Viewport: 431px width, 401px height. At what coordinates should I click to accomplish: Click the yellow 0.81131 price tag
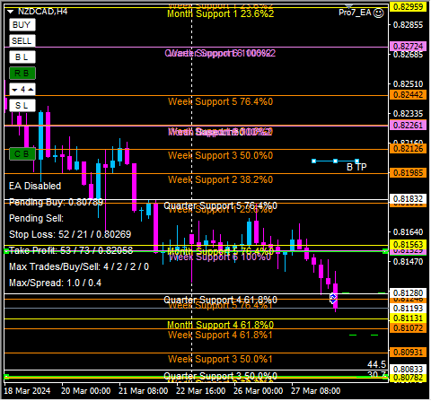pyautogui.click(x=409, y=318)
